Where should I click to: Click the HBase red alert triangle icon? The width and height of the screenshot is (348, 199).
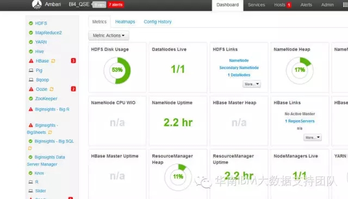(31, 61)
